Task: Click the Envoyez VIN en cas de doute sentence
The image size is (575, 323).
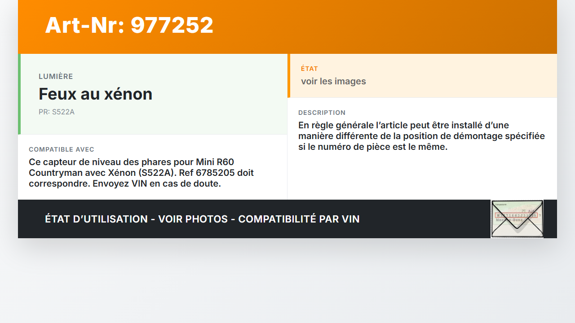Action: (x=157, y=183)
